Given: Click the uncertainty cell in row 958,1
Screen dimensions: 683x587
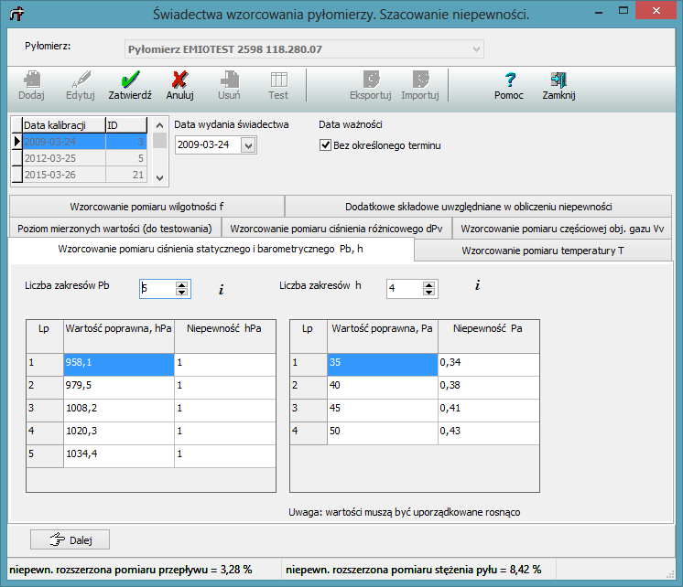Looking at the screenshot, I should (225, 365).
